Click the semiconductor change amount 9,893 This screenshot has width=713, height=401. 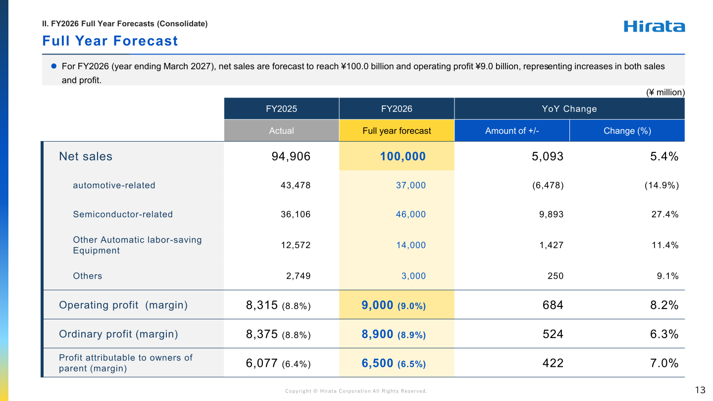pos(552,214)
